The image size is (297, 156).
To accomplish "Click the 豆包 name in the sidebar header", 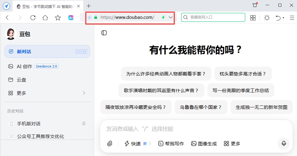I will 25,34.
